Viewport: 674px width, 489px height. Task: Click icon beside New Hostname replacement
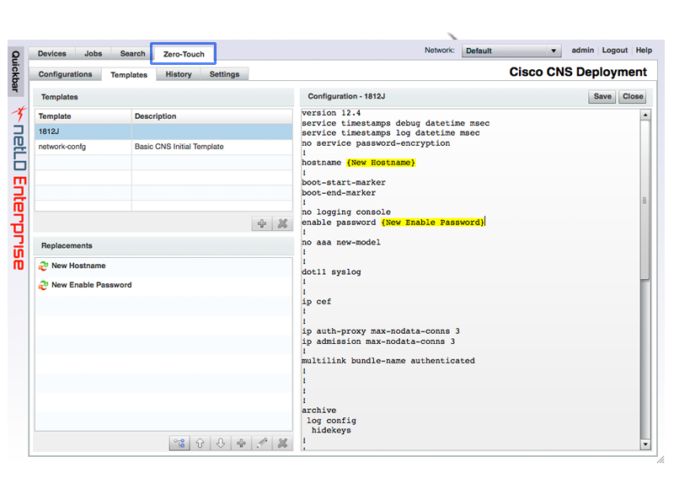pos(43,266)
